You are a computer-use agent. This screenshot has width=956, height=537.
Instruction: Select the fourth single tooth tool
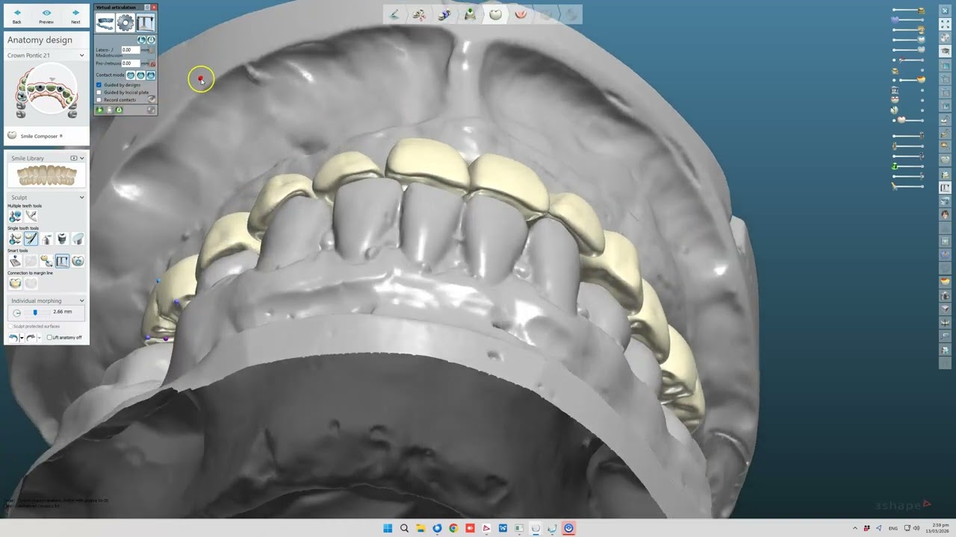tap(62, 239)
